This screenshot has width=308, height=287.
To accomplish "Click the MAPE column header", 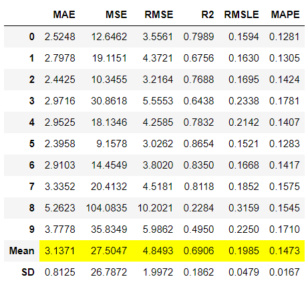I will [285, 15].
